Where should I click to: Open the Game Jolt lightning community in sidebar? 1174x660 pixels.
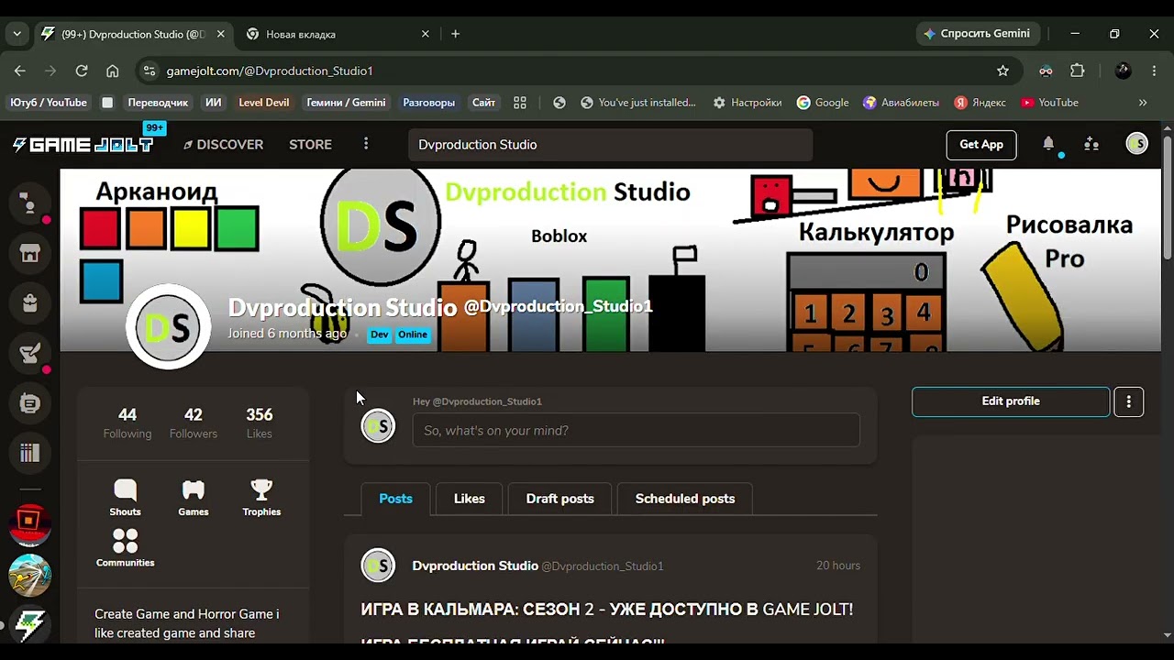[30, 624]
